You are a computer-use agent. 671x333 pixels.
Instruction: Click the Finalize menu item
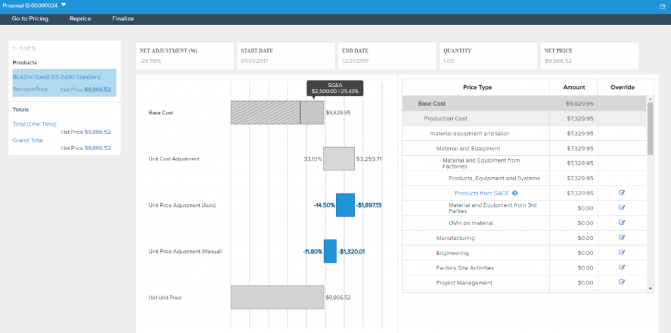[x=123, y=19]
